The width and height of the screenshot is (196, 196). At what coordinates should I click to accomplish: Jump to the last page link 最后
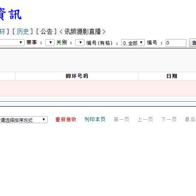[x=190, y=120]
